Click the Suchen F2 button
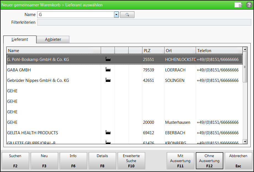The width and height of the screenshot is (254, 172). 15,161
